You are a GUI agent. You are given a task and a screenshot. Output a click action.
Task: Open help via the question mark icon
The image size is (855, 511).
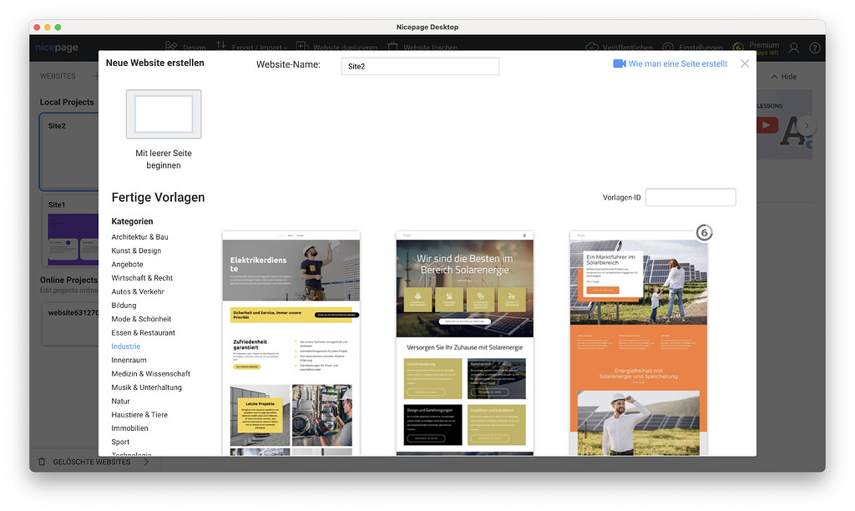tap(814, 48)
